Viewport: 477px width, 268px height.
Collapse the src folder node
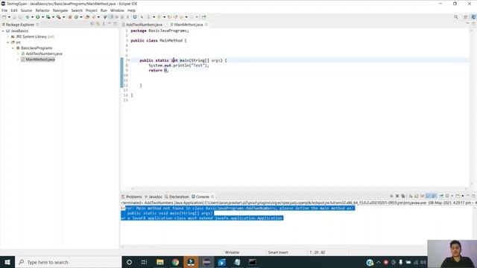[8, 42]
